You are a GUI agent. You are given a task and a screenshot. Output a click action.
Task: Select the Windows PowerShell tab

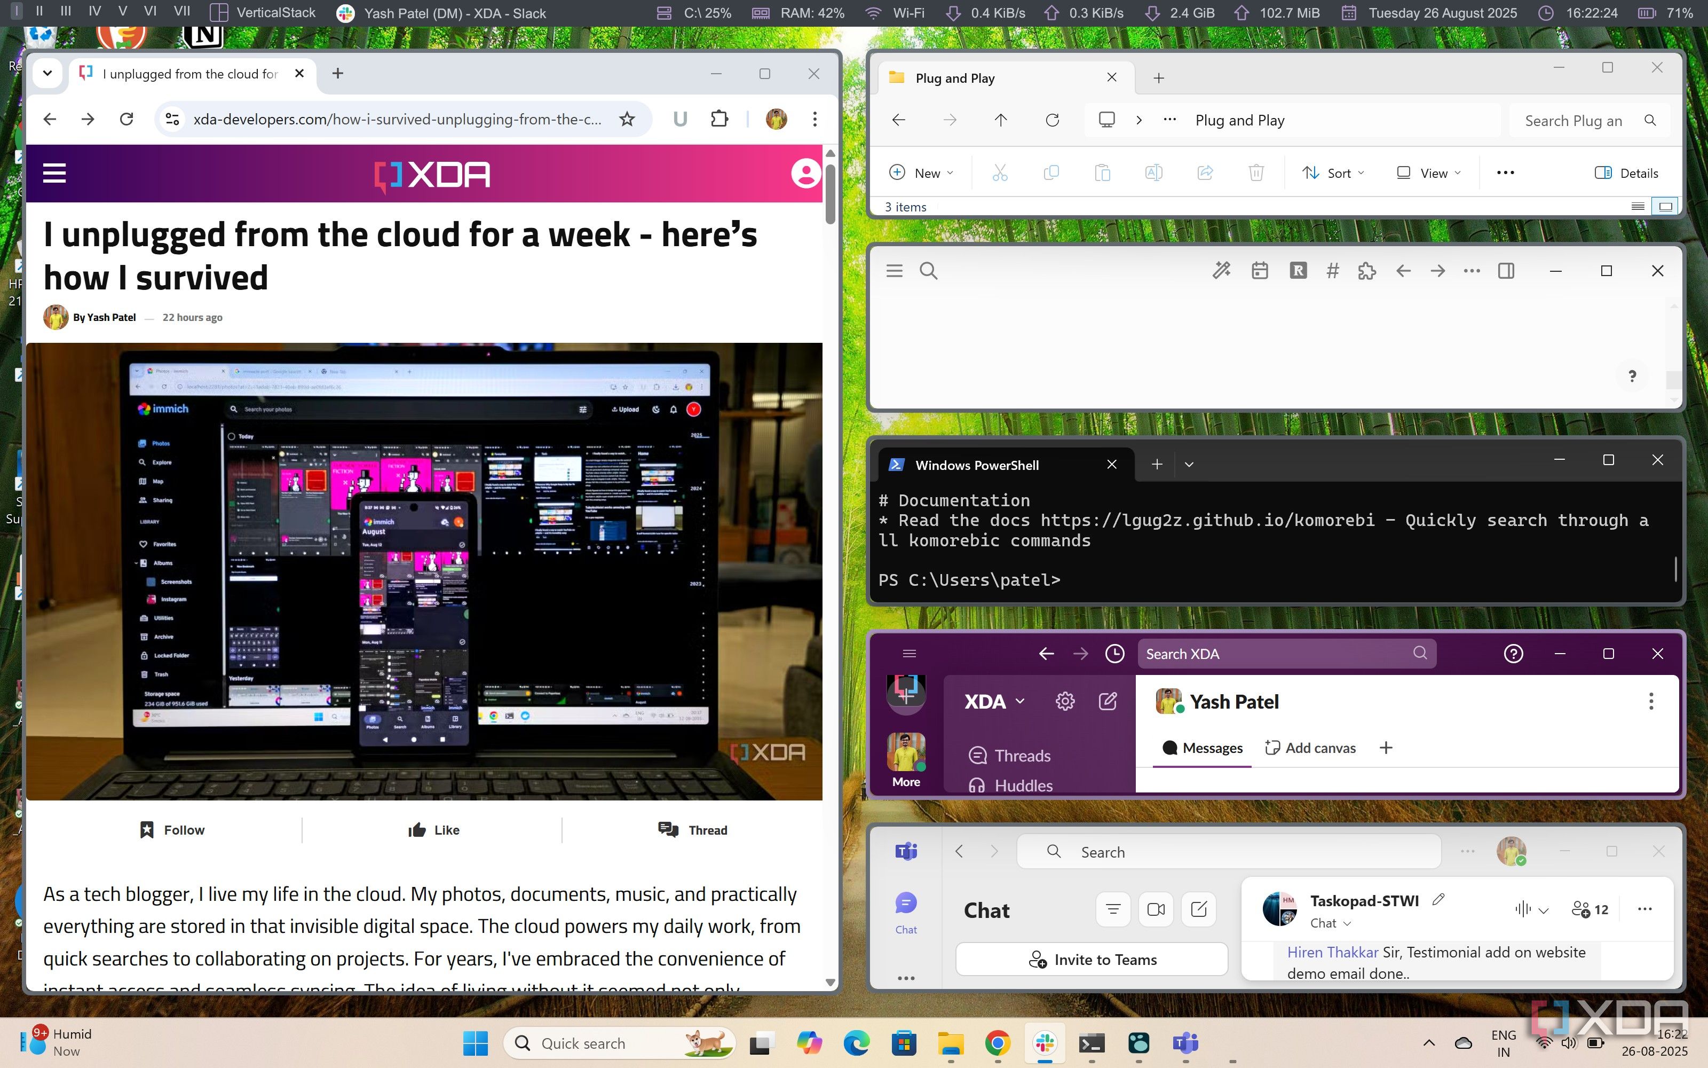point(1005,465)
